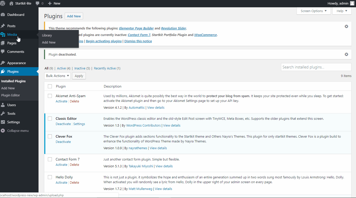The height and width of the screenshot is (198, 356).
Task: View details for Hello Dolly plugin
Action: point(164,189)
